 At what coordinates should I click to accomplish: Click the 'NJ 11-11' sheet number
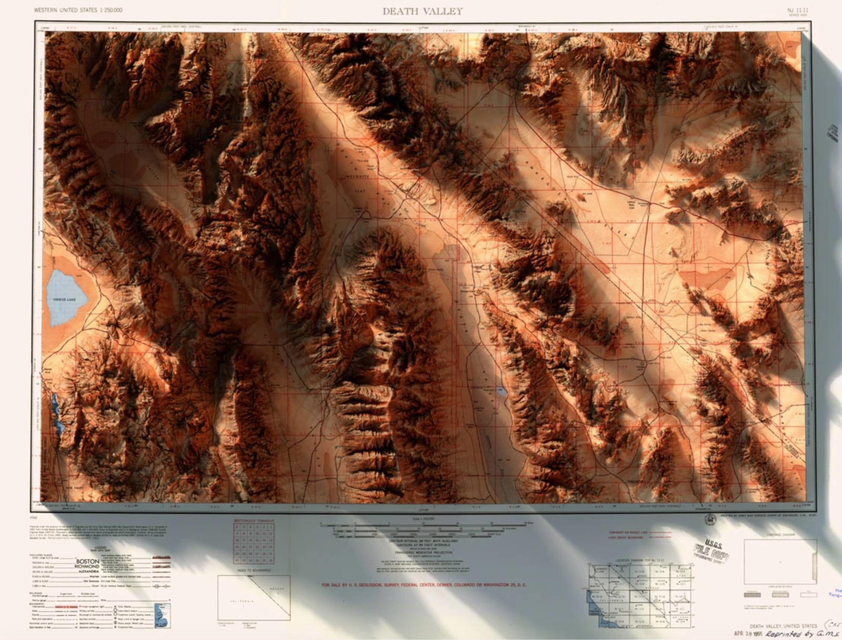(x=797, y=10)
